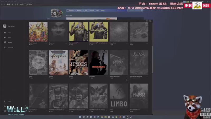Open taskbar Search magnifier
This screenshot has height=119, width=211.
pyautogui.click(x=84, y=117)
